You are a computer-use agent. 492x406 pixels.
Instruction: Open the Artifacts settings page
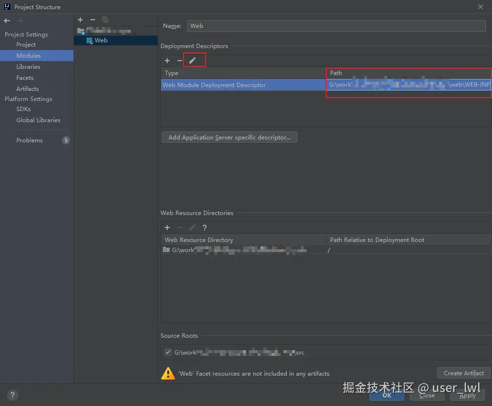pyautogui.click(x=27, y=89)
